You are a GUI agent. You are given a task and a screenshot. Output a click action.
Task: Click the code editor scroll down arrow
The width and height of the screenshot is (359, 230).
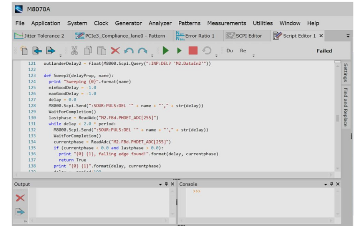[337, 168]
